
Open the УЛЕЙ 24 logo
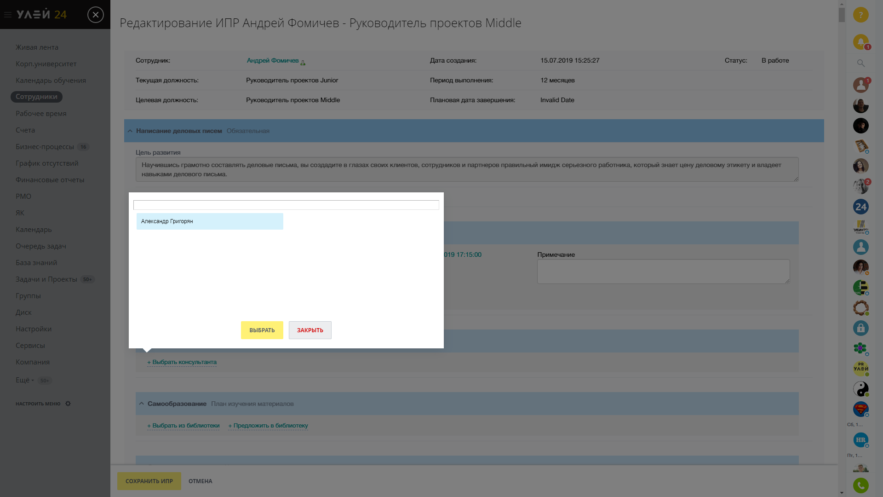click(42, 15)
